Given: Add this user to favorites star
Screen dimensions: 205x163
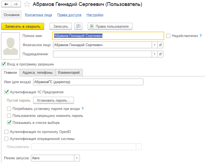Looking at the screenshot, I should tap(27, 4).
